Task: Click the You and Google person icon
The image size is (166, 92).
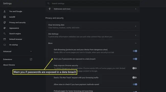Action: click(5, 11)
